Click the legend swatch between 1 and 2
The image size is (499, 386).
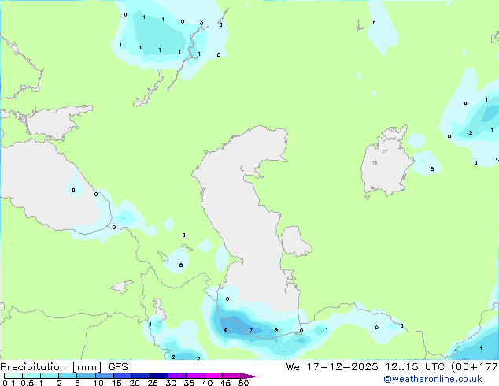point(50,376)
